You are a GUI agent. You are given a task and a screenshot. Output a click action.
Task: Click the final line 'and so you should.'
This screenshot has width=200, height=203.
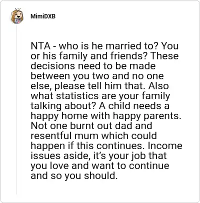(73, 176)
